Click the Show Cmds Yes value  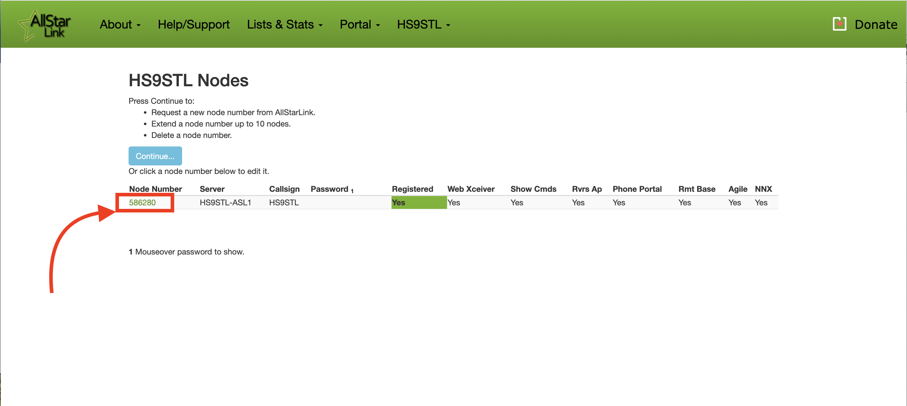[517, 202]
